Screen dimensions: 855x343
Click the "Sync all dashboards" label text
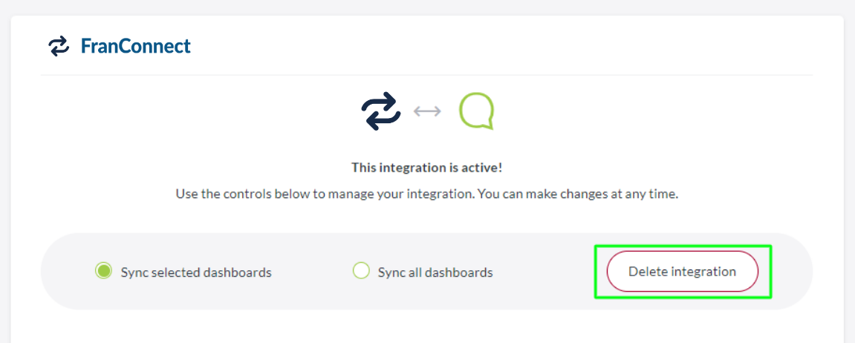point(435,272)
